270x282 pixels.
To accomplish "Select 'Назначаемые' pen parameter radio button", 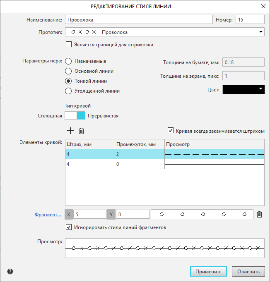I will click(x=68, y=61).
